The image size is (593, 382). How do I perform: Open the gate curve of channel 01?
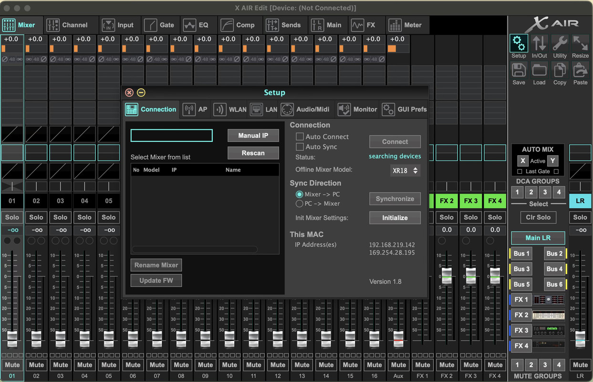pos(12,134)
